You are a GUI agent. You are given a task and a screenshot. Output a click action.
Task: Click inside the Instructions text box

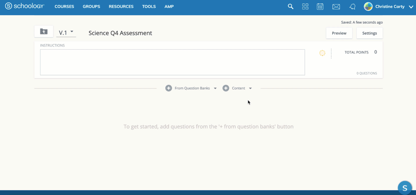click(x=172, y=62)
